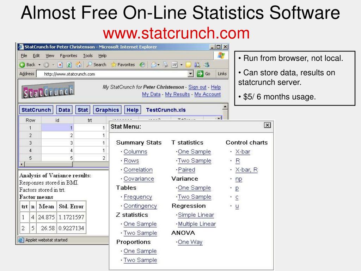
Task: Choose X-bar, R control chart
Action: [x=246, y=170]
